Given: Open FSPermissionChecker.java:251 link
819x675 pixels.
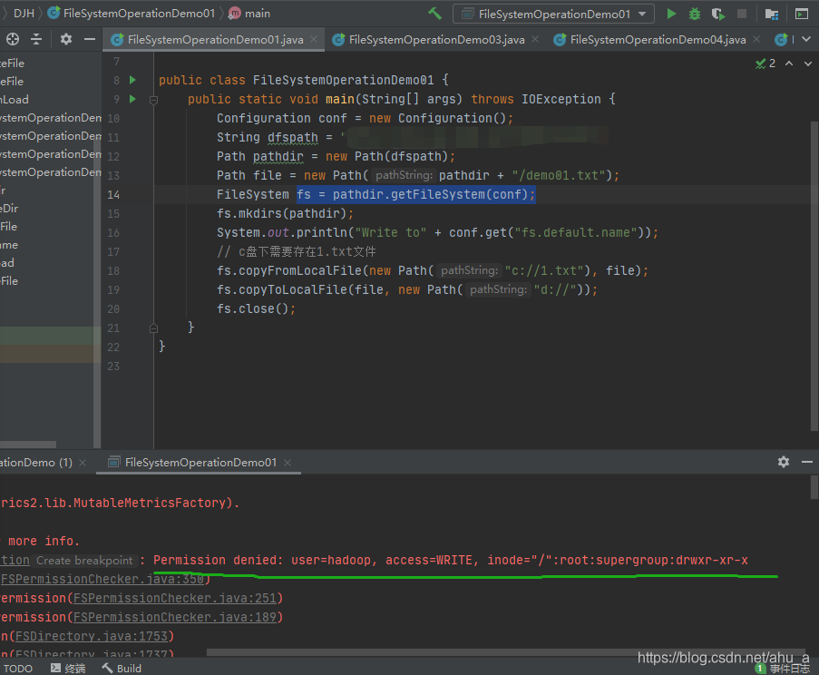Looking at the screenshot, I should click(x=175, y=598).
